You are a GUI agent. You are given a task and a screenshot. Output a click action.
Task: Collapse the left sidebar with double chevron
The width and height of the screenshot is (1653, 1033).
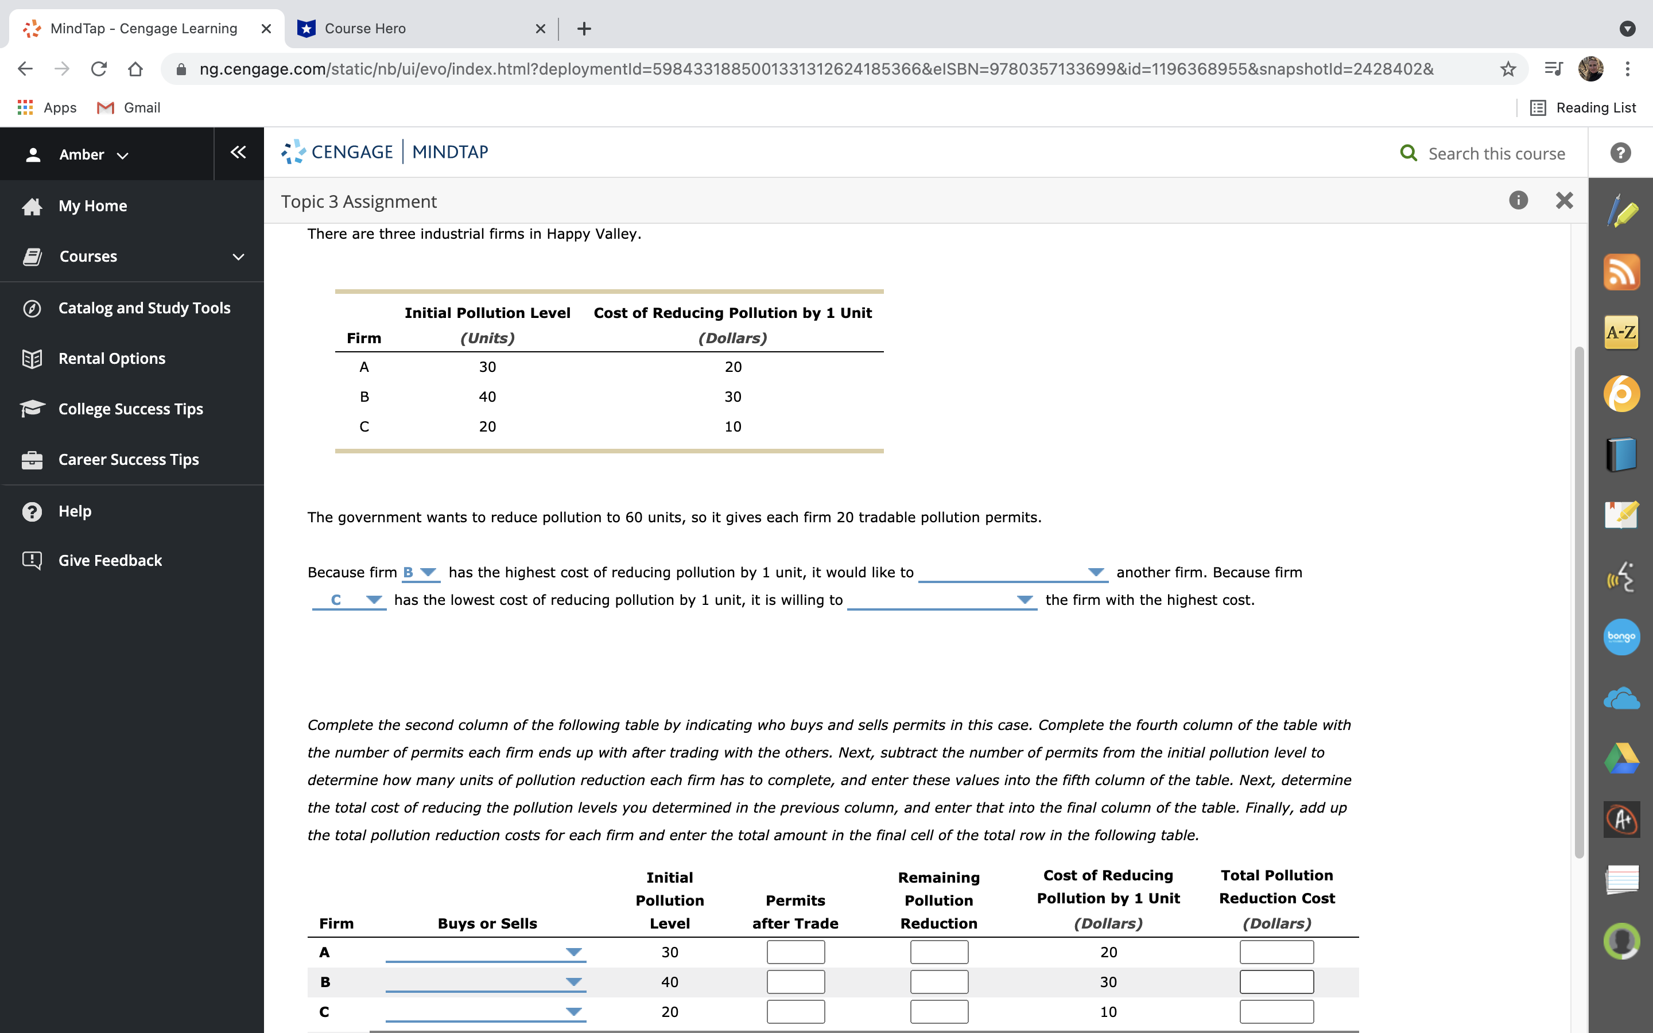tap(238, 152)
